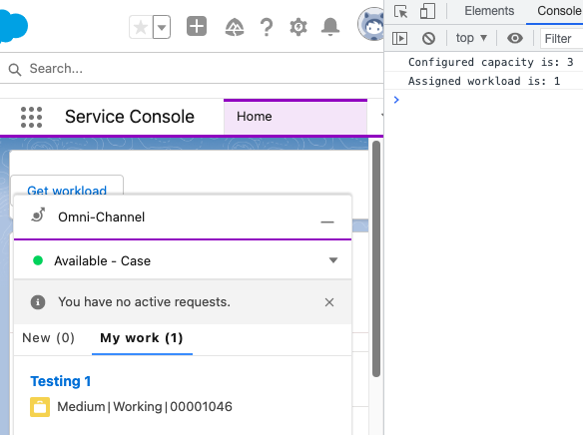This screenshot has height=435, width=583.
Task: Dismiss the no active requests message
Action: (329, 302)
